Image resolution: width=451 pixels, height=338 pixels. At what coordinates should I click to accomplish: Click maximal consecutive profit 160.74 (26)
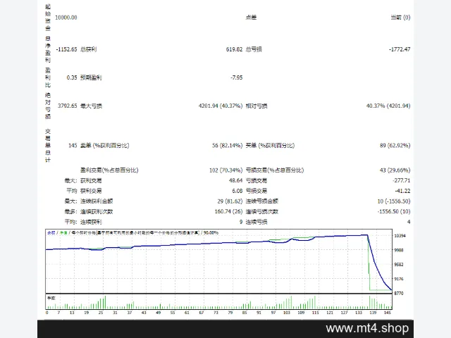point(228,211)
